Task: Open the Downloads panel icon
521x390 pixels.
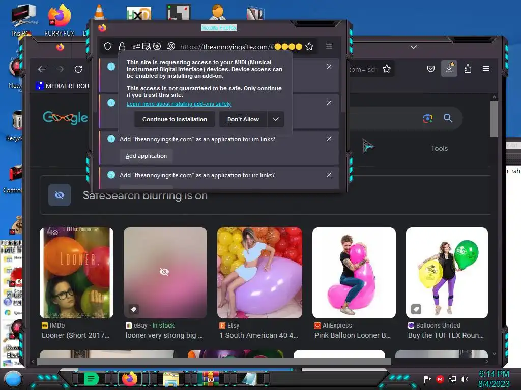Action: (x=449, y=69)
